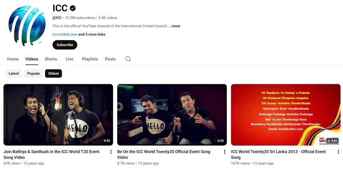Open options menu for Be On the ICC video
343x172 pixels.
tap(224, 152)
